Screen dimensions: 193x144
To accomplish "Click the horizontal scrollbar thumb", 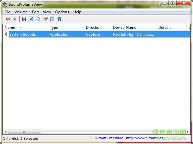I will (x=24, y=132).
